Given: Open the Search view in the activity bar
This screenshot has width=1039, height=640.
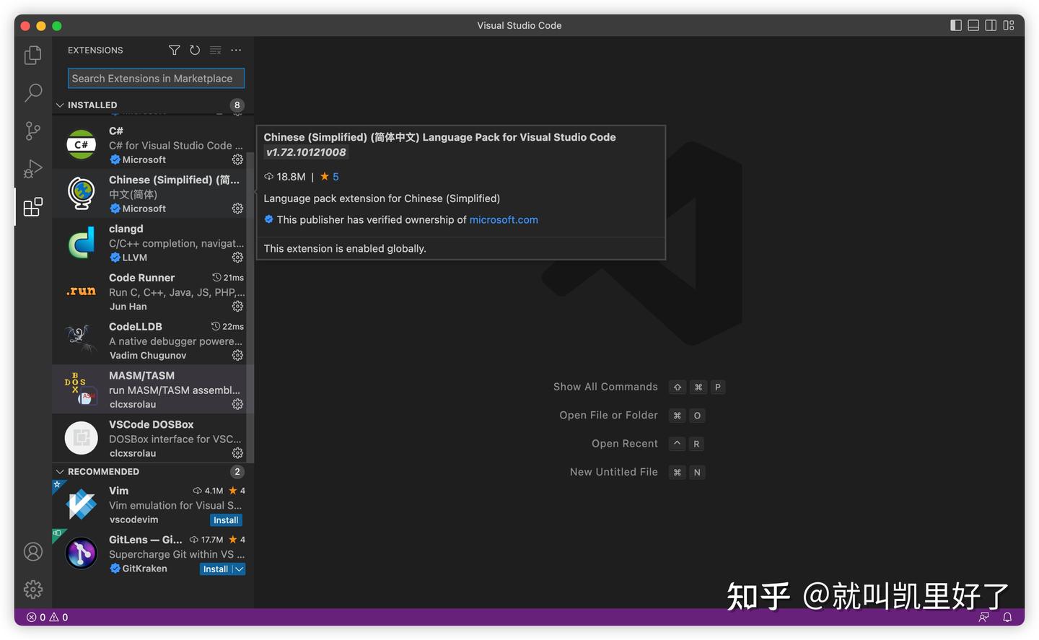Looking at the screenshot, I should pos(32,92).
